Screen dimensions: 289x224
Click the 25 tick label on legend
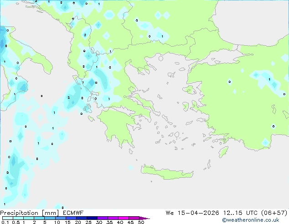click(x=88, y=222)
